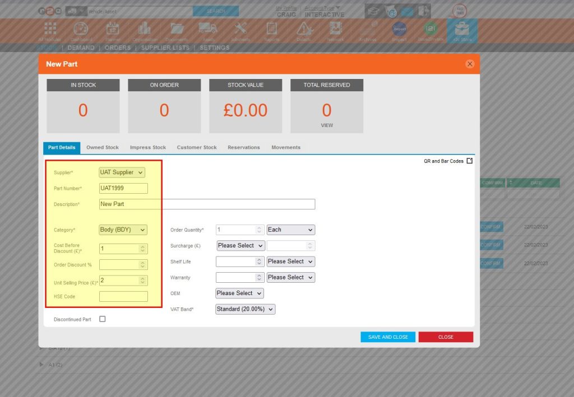Open the Defects warning icon
This screenshot has width=574, height=397.
pos(304,29)
